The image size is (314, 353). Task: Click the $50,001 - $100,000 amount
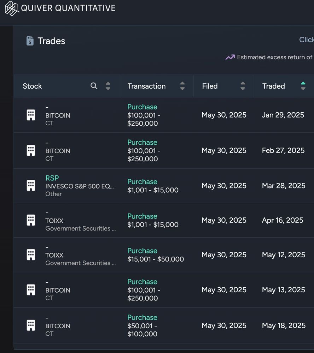pyautogui.click(x=143, y=330)
